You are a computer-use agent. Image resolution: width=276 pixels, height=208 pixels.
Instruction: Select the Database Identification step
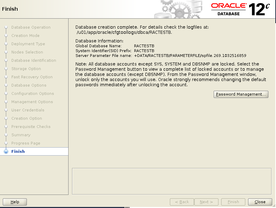(x=33, y=60)
